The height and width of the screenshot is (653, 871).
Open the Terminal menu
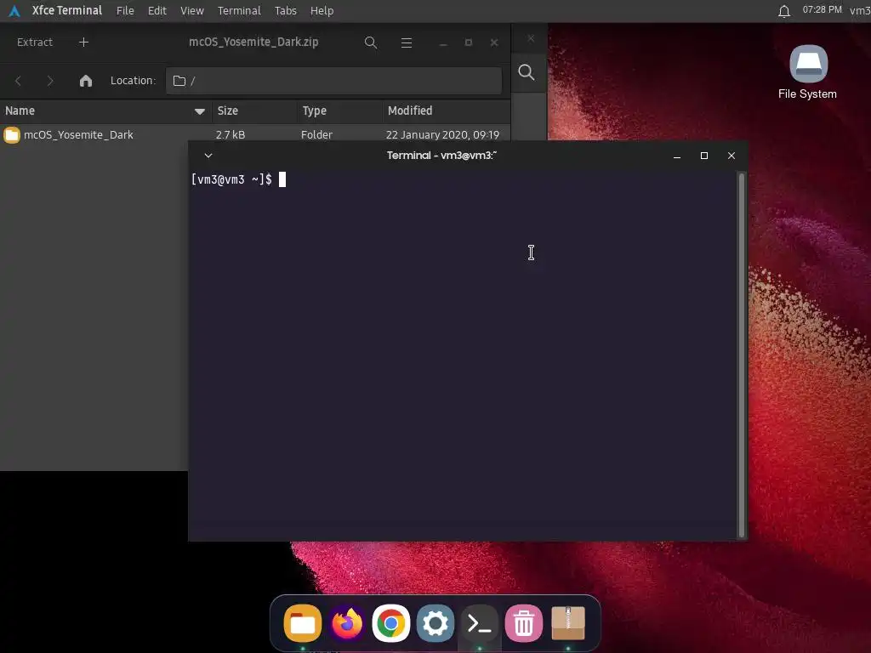click(x=239, y=10)
